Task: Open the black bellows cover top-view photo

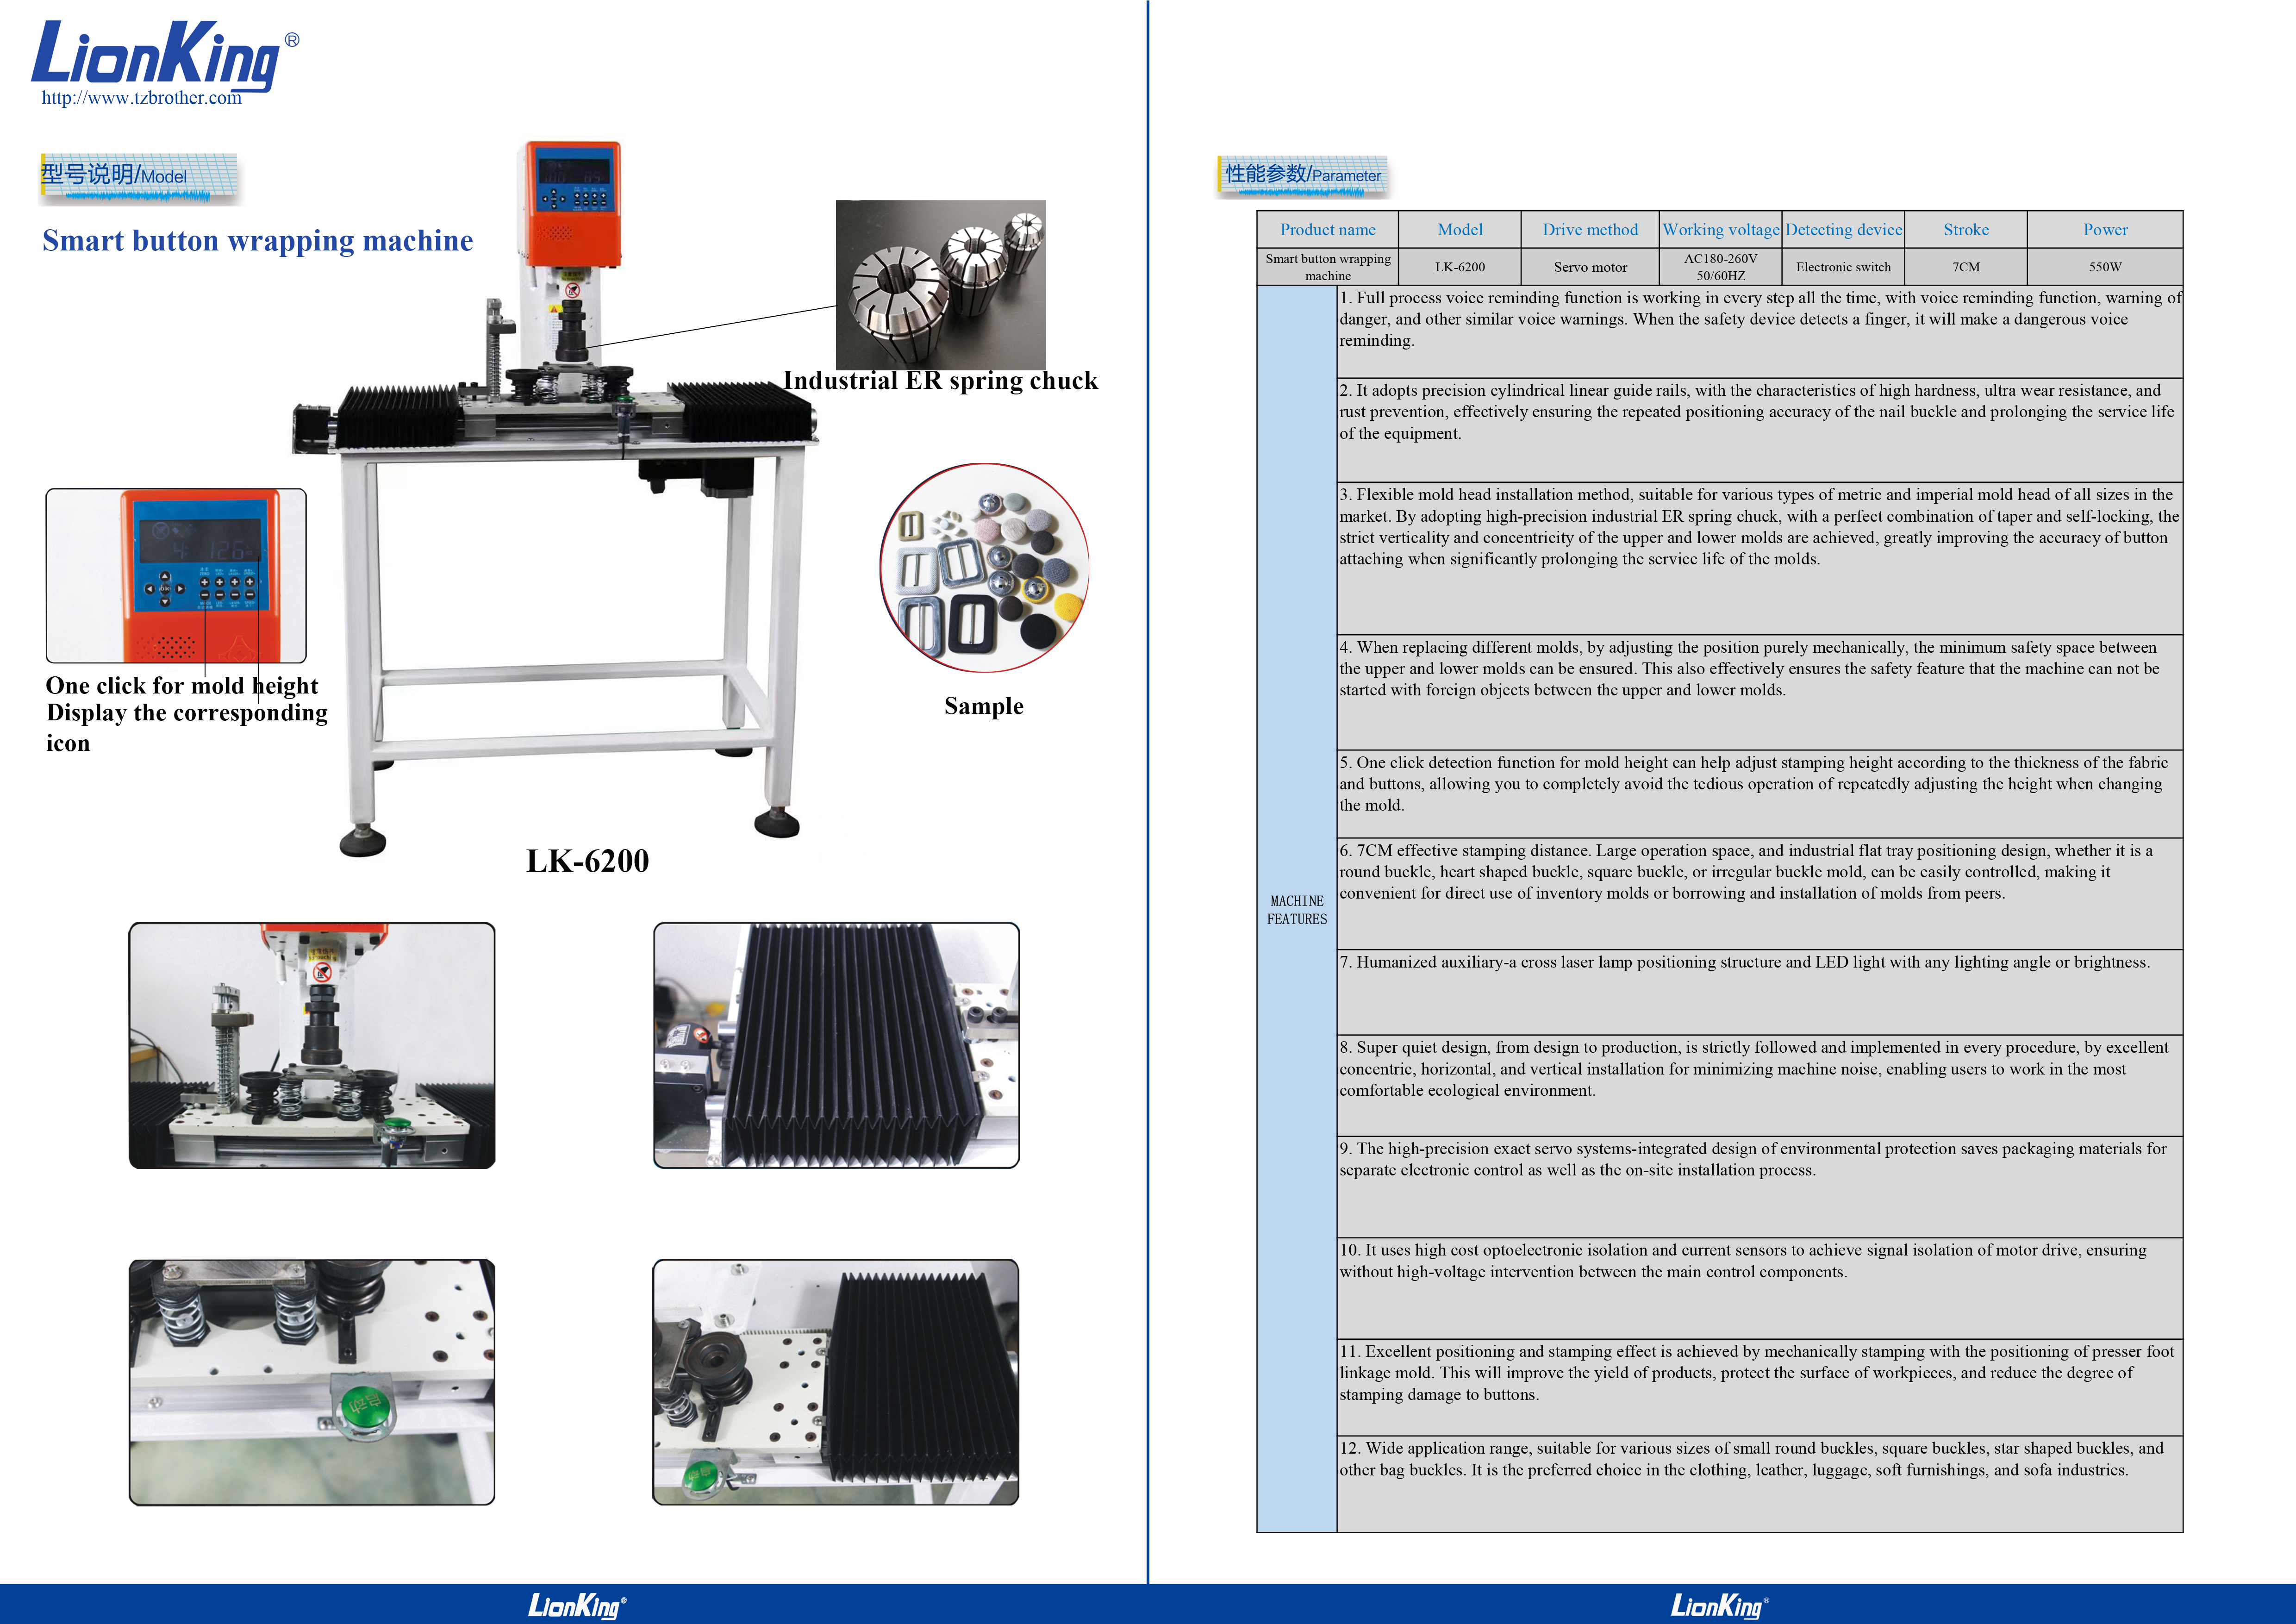Action: point(836,1046)
